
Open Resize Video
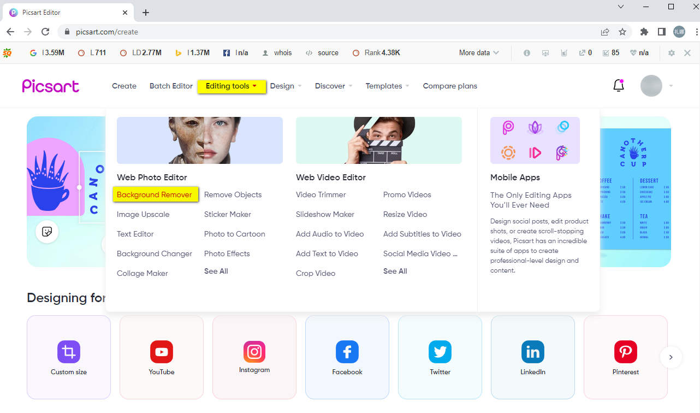(405, 214)
